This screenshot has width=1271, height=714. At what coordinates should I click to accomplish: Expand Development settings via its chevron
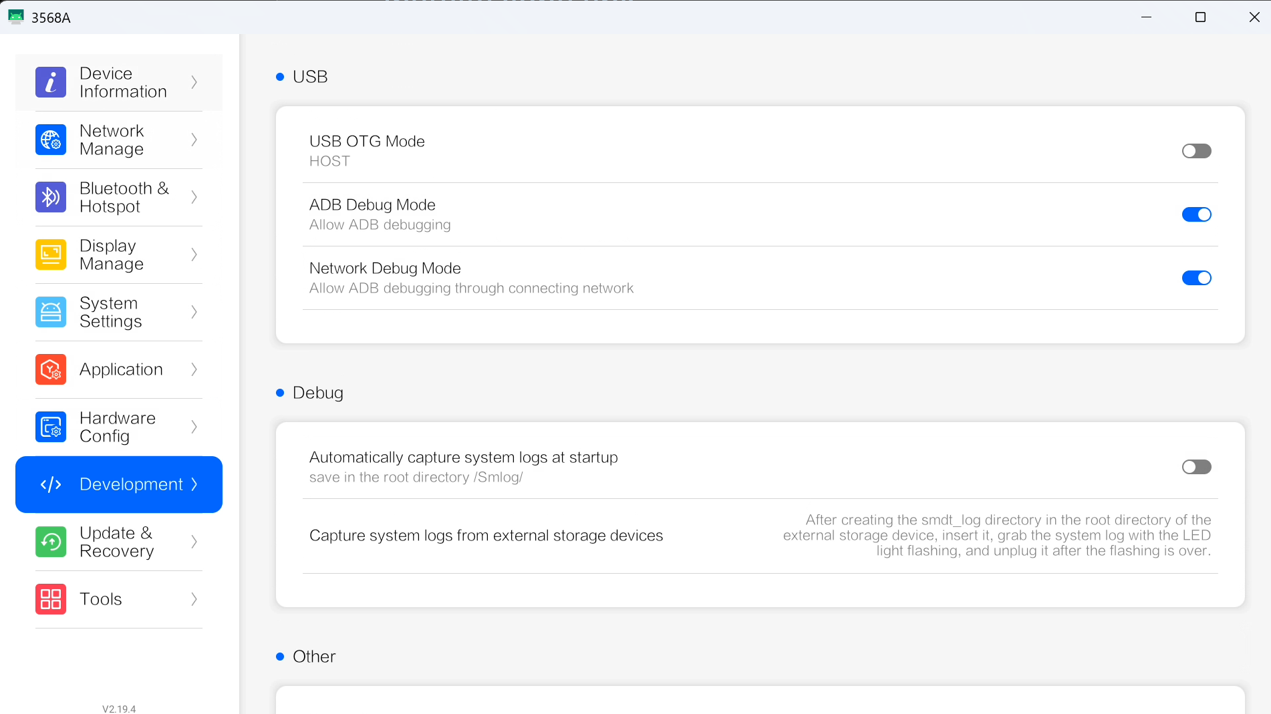[x=194, y=484]
